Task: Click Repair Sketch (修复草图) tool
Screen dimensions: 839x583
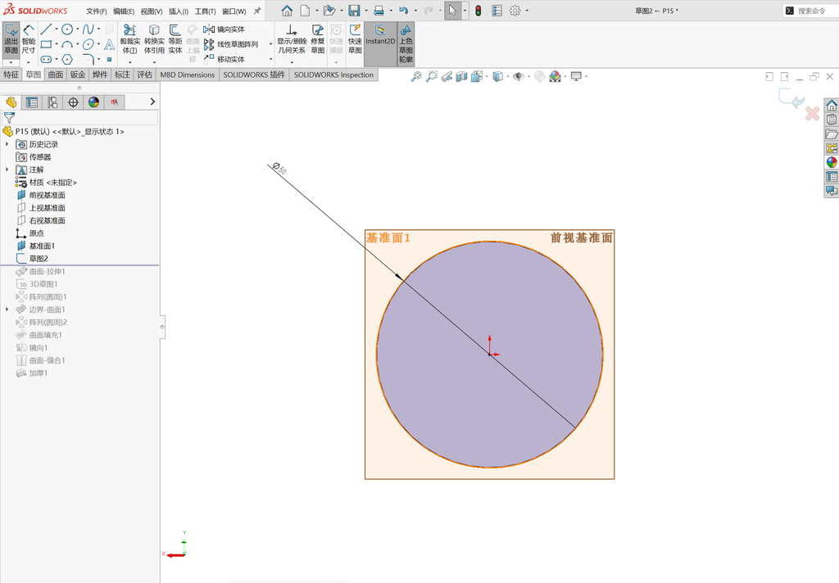Action: click(318, 39)
